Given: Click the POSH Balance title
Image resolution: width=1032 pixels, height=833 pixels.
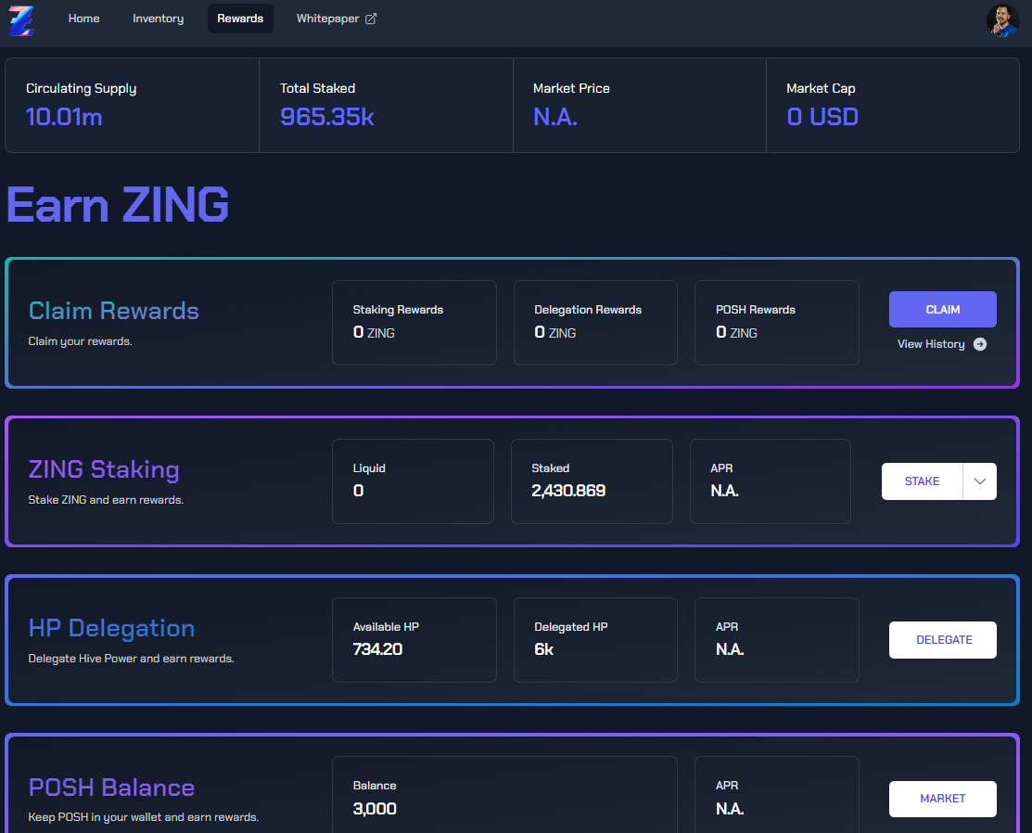Looking at the screenshot, I should 112,788.
